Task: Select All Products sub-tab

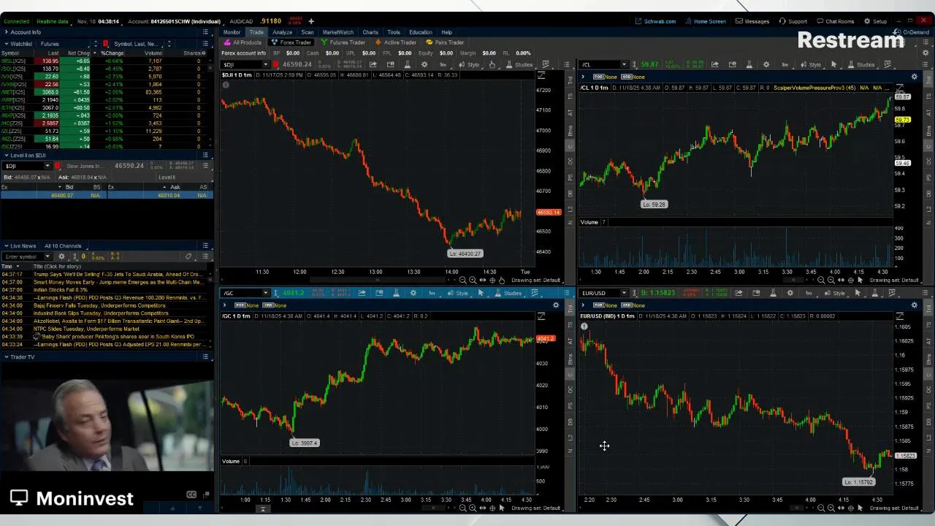Action: click(x=243, y=42)
